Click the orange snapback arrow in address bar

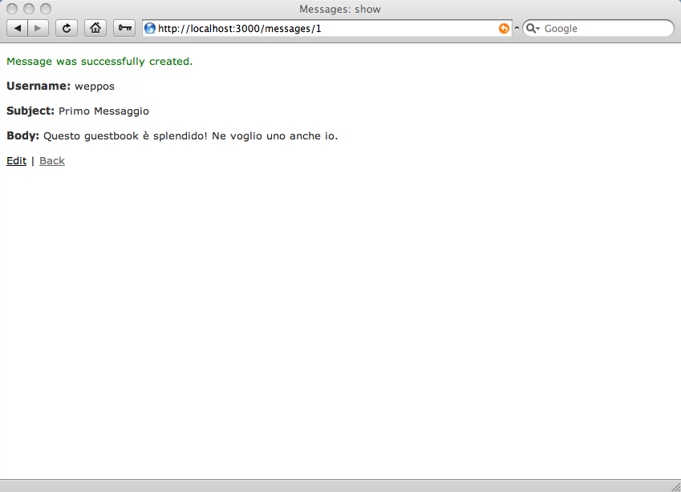click(504, 28)
